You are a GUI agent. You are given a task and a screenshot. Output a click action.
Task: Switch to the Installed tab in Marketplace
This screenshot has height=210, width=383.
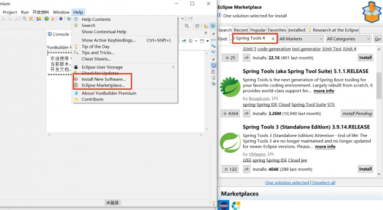(x=296, y=30)
